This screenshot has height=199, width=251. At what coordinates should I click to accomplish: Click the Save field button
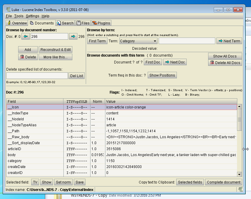tap(79, 182)
